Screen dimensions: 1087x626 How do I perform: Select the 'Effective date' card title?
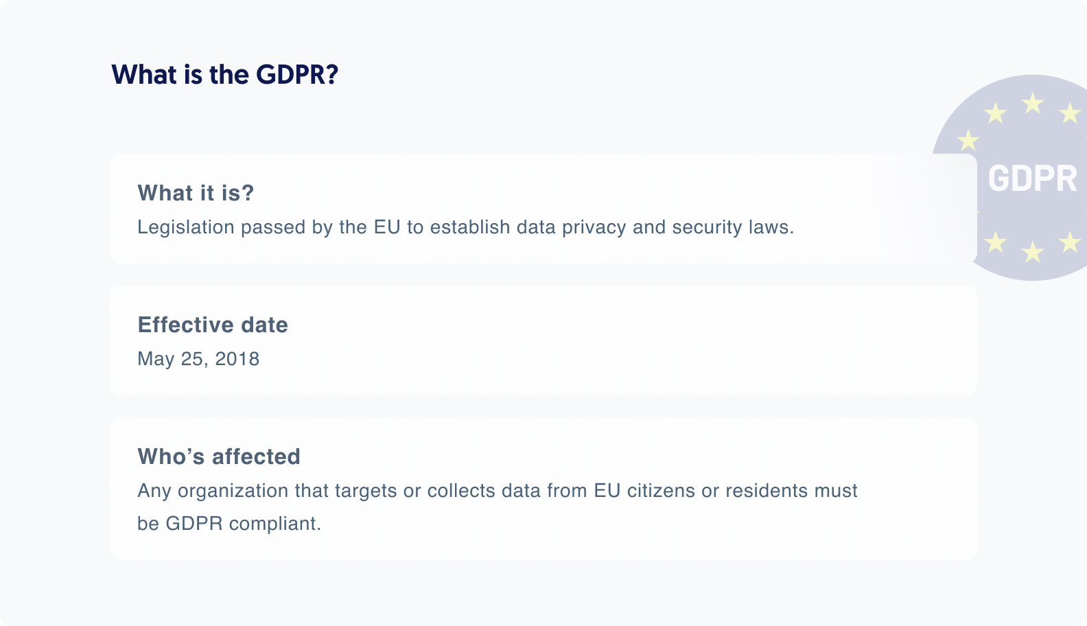(213, 325)
